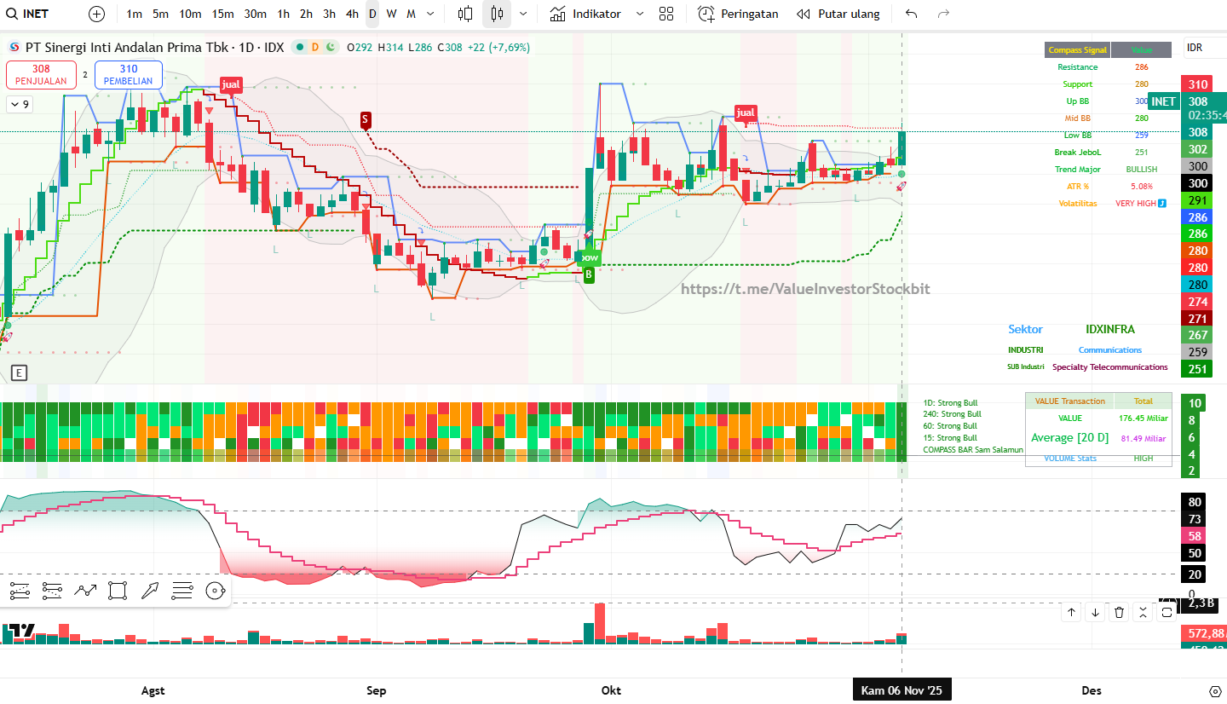Select the bar chart style icon
This screenshot has width=1227, height=704.
point(465,14)
